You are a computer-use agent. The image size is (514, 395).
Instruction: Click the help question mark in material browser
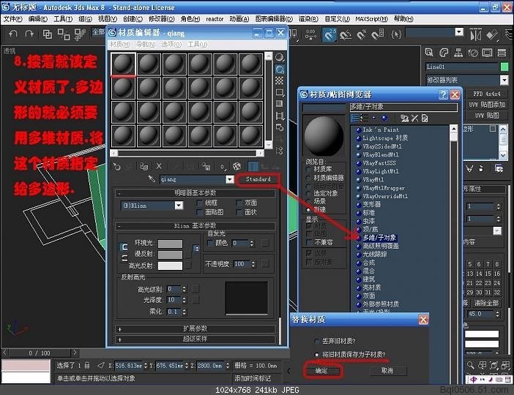click(443, 94)
